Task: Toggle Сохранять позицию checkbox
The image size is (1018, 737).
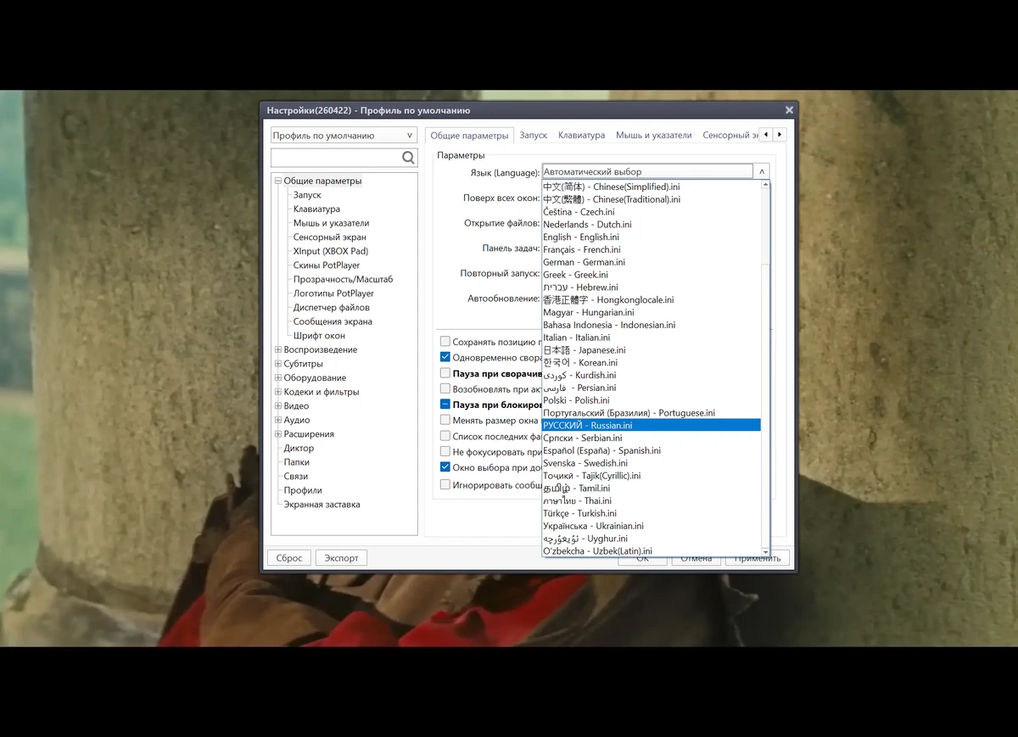Action: click(445, 342)
